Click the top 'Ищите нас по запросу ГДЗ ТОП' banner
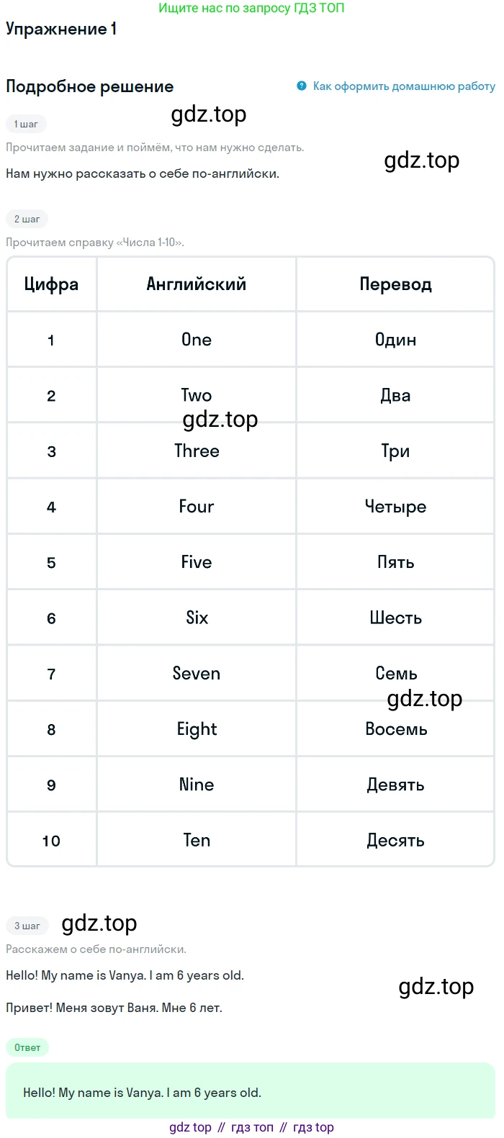504x1138 pixels. 251,8
